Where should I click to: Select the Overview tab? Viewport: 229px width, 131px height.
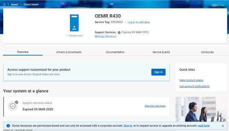23,52
